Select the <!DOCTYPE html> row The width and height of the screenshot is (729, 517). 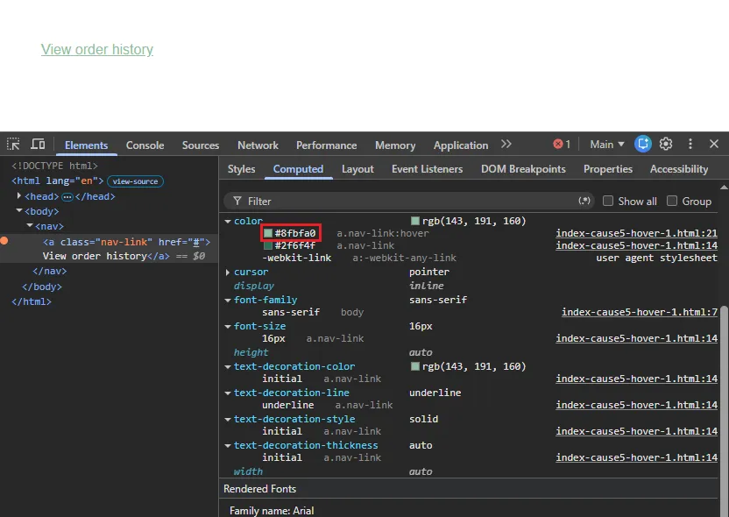point(55,166)
